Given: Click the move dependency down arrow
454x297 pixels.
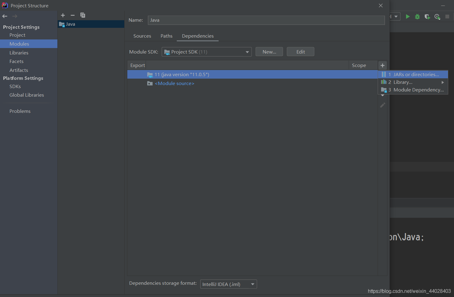Looking at the screenshot, I should tap(383, 95).
